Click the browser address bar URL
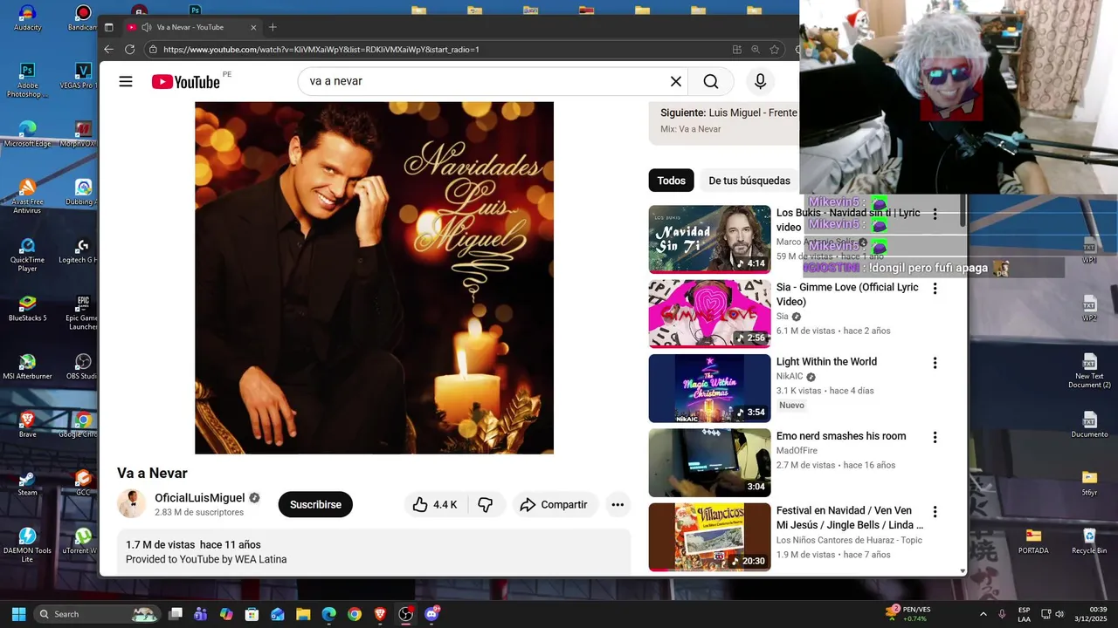Screen dimensions: 1118x628 point(321,50)
